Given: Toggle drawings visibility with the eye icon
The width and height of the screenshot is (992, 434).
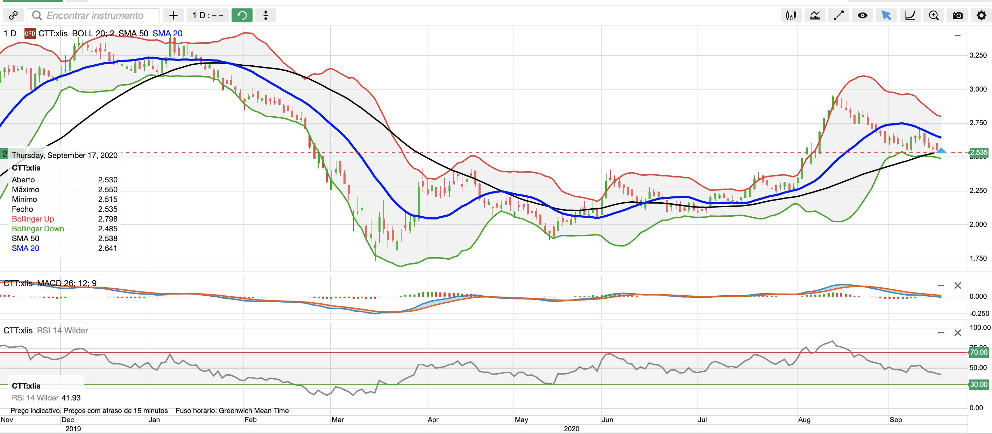Looking at the screenshot, I should click(x=863, y=15).
